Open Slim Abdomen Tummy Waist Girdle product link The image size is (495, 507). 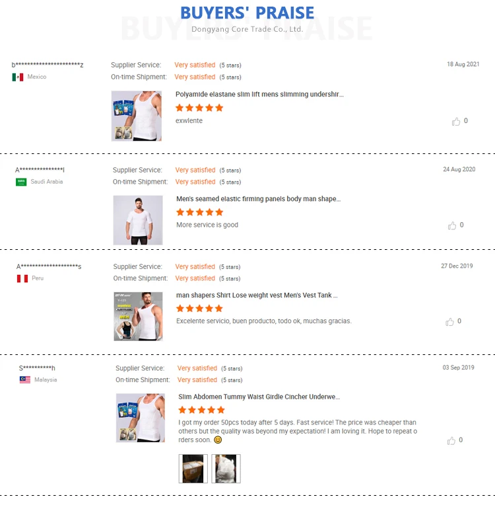click(x=259, y=397)
